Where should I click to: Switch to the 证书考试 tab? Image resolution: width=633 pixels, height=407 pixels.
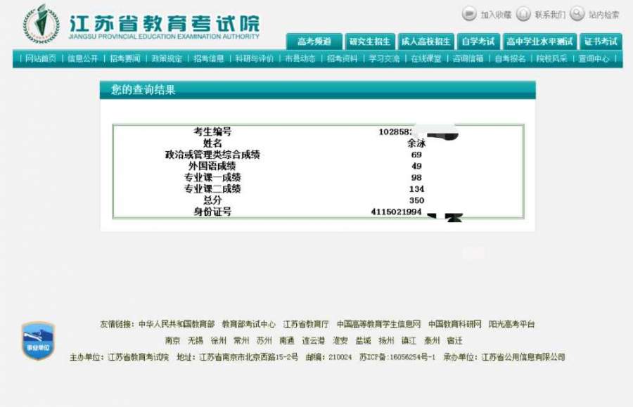coord(601,41)
